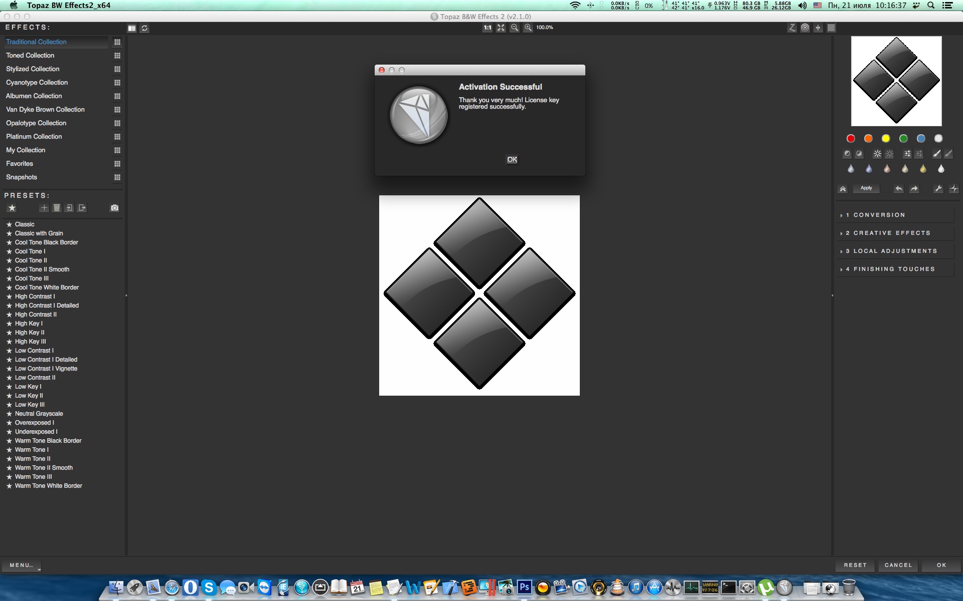963x601 pixels.
Task: Open grid view for Stylized Collection
Action: pos(117,69)
